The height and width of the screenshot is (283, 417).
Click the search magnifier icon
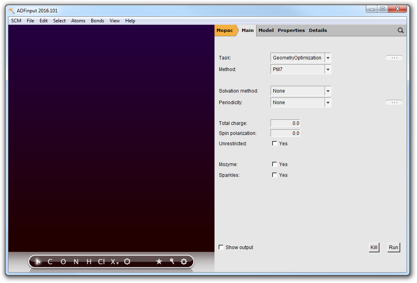pos(401,30)
